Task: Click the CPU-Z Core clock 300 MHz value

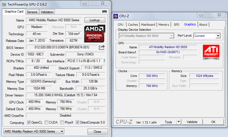Action: 152,76
